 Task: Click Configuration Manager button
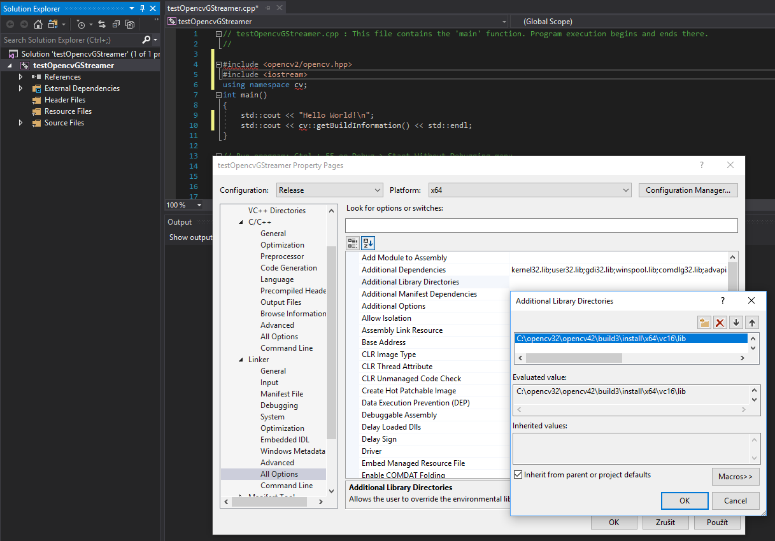(688, 190)
